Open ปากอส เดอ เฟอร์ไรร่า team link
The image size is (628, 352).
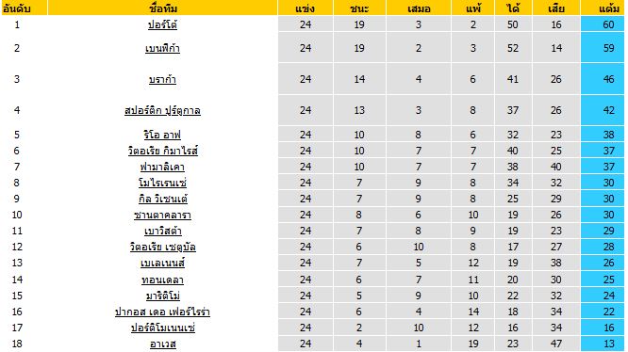click(162, 312)
